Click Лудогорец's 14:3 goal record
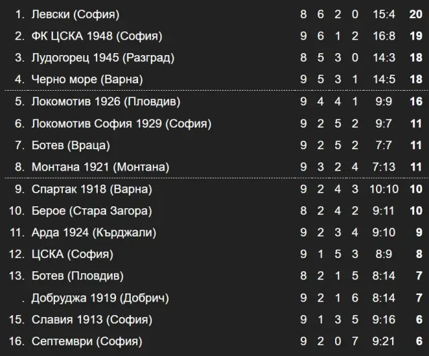The width and height of the screenshot is (429, 356). click(x=384, y=58)
